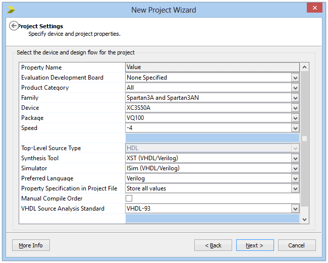Open the Preferred Language dropdown
The width and height of the screenshot is (328, 263).
pyautogui.click(x=295, y=178)
